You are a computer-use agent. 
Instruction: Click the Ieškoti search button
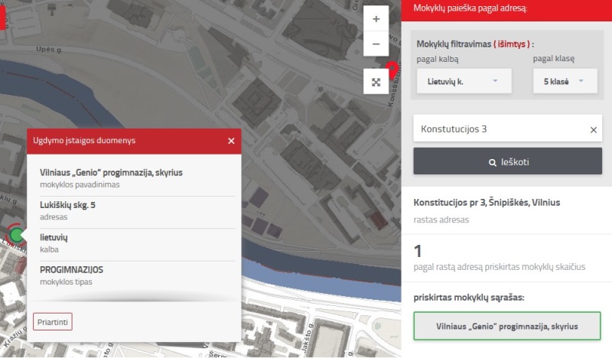tap(507, 161)
